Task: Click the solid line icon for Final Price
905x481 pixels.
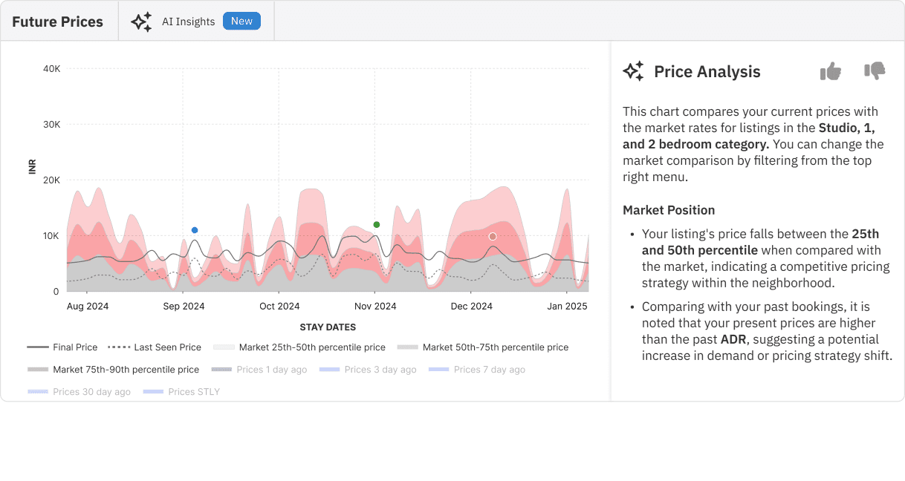Action: [x=38, y=347]
